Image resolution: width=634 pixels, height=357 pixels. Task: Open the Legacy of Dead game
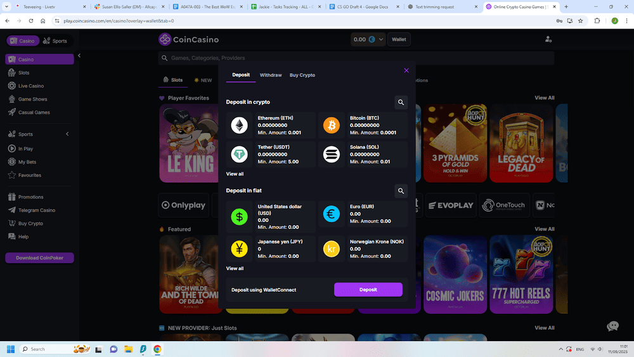[x=521, y=143]
